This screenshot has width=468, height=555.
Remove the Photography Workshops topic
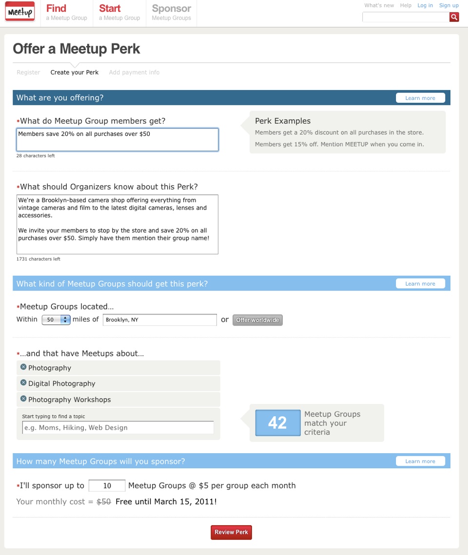[23, 399]
